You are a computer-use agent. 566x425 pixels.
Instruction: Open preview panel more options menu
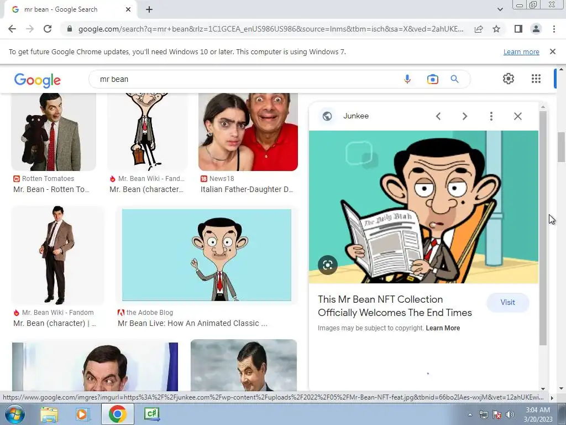coord(491,116)
